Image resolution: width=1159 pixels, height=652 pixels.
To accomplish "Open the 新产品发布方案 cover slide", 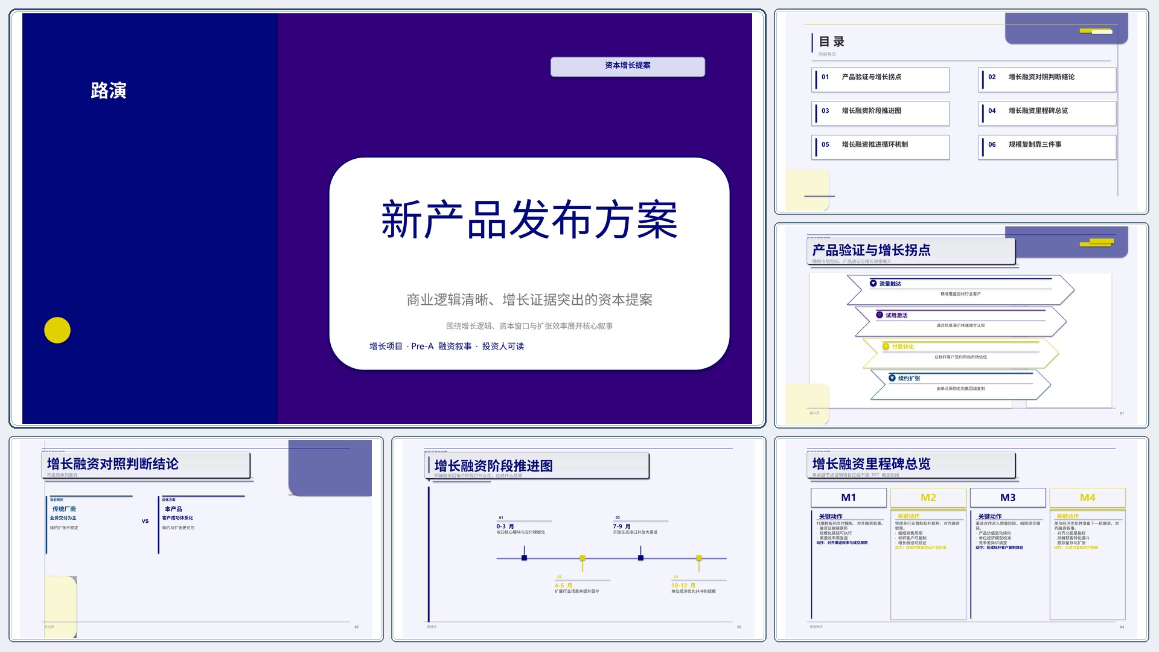I will coord(387,219).
